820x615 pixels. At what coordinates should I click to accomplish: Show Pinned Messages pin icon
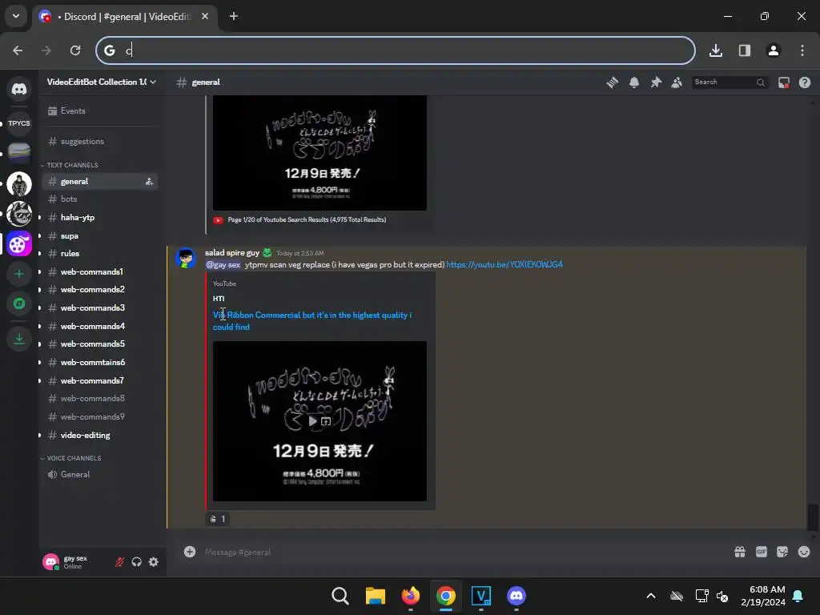(x=655, y=82)
